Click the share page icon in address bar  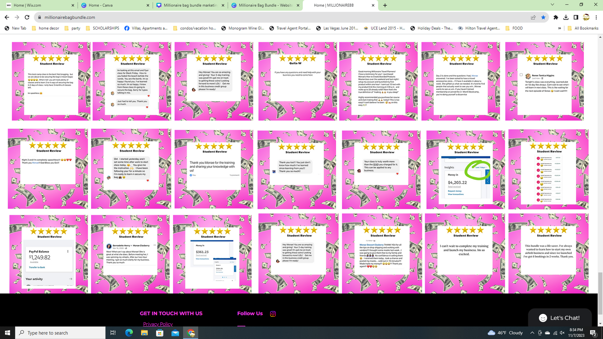(x=533, y=17)
